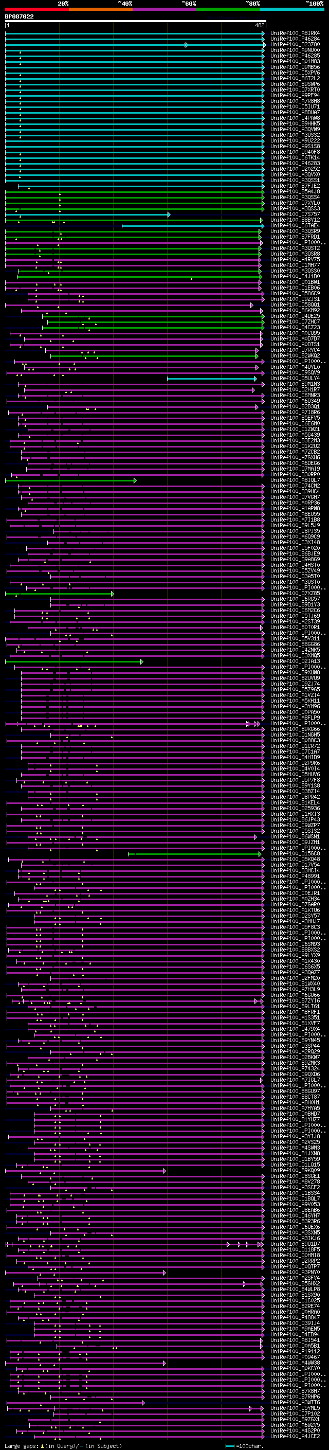Click the UniRef100_B9M1N3 label
The height and width of the screenshot is (1450, 329).
295,384
